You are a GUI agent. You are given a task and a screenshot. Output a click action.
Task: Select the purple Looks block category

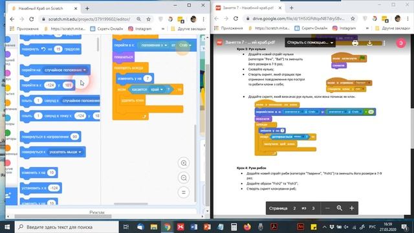[8, 54]
